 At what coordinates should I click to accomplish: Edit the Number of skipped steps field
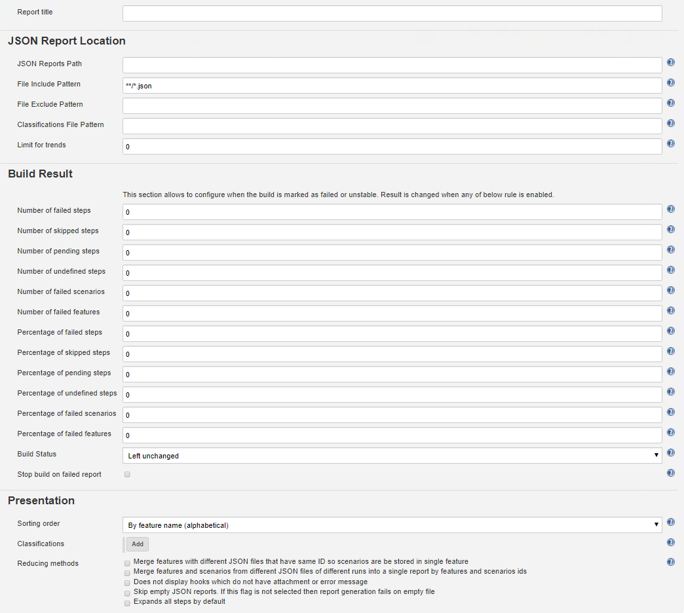click(392, 232)
